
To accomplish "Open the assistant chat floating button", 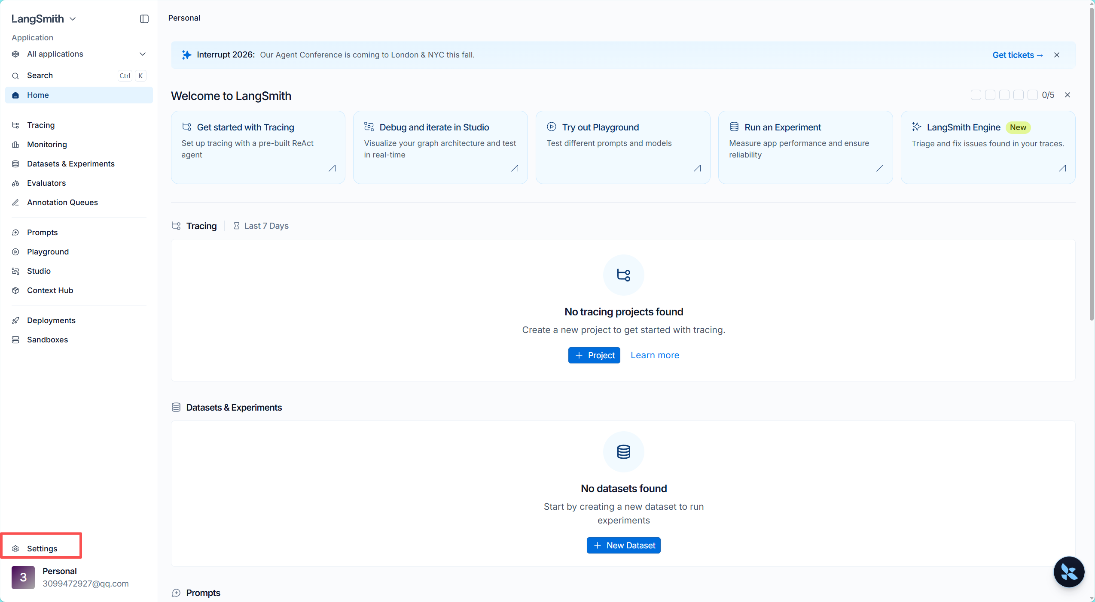I will point(1069,572).
